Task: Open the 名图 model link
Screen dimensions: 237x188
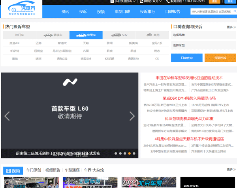Action: (86, 51)
